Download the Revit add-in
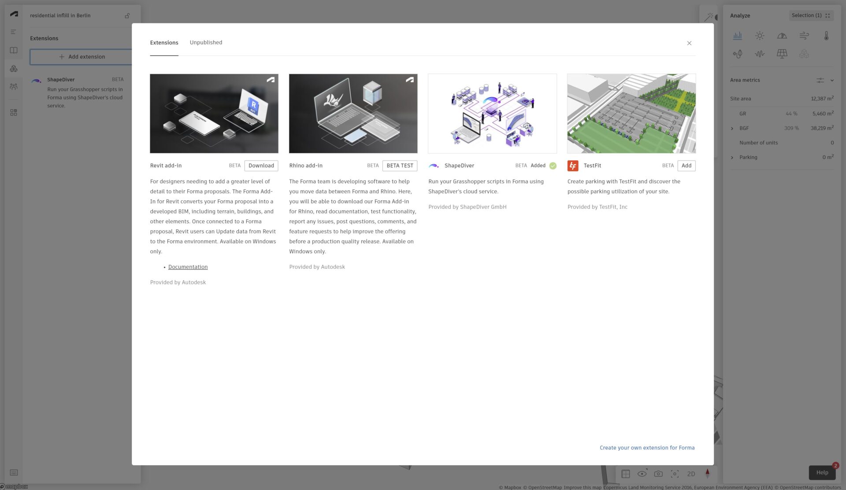Viewport: 846px width, 490px height. coord(261,166)
